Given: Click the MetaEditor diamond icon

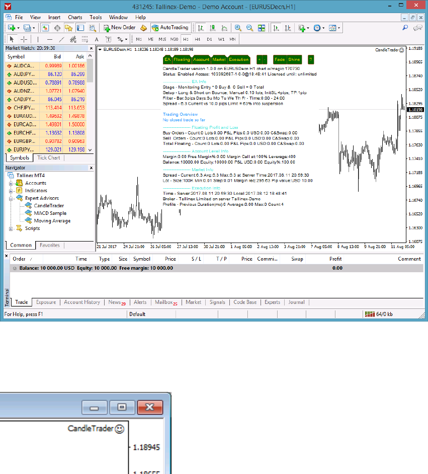Looking at the screenshot, I should coord(143,28).
